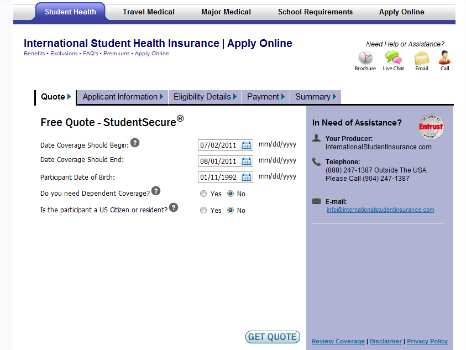The height and width of the screenshot is (350, 466).
Task: Open the Benefits link
Action: coord(34,54)
